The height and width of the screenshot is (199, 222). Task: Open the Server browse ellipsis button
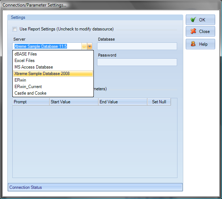click(x=84, y=46)
